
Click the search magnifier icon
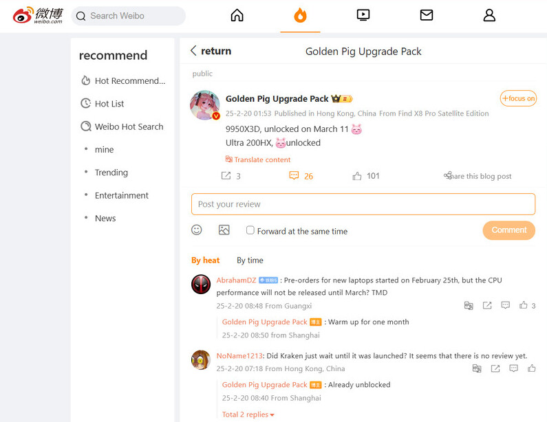(81, 16)
